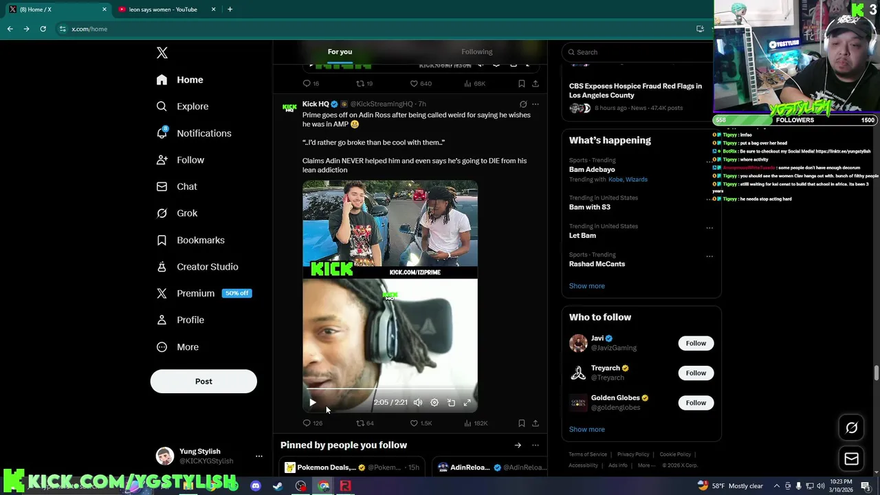This screenshot has height=495, width=880.
Task: Mute the video with speaker icon
Action: [x=417, y=403]
